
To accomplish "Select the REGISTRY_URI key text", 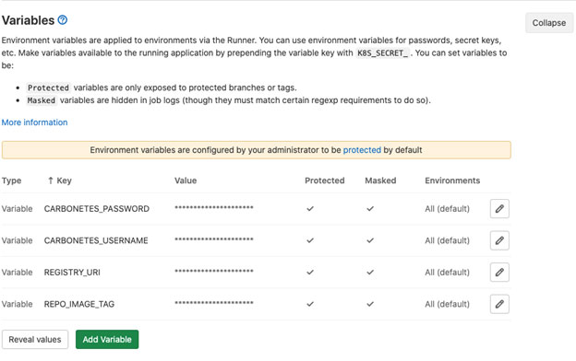I will [x=72, y=273].
